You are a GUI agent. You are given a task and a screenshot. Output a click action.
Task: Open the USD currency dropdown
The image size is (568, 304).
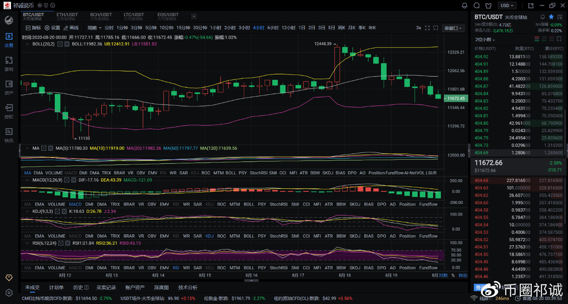click(x=507, y=6)
